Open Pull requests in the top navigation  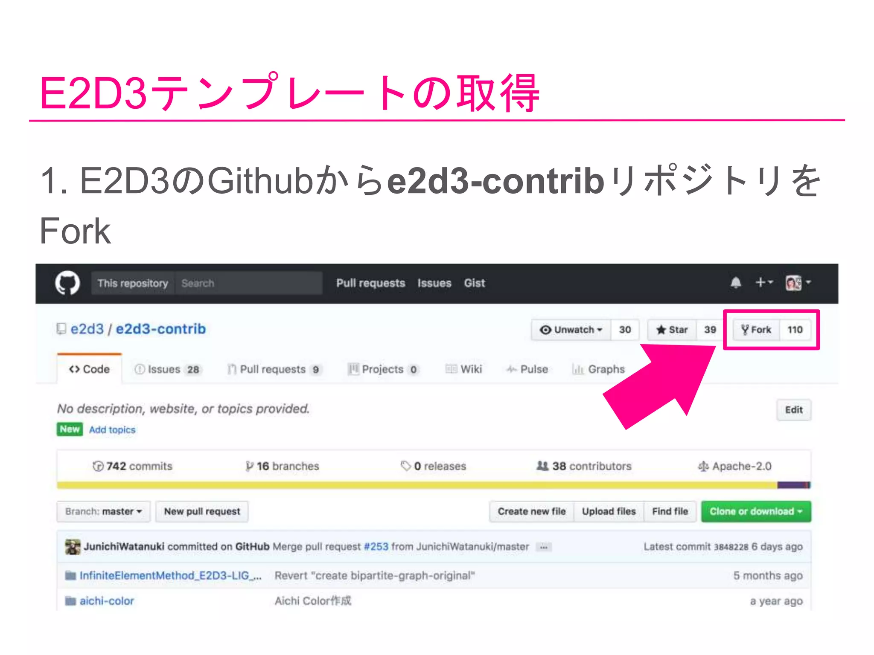coord(370,283)
